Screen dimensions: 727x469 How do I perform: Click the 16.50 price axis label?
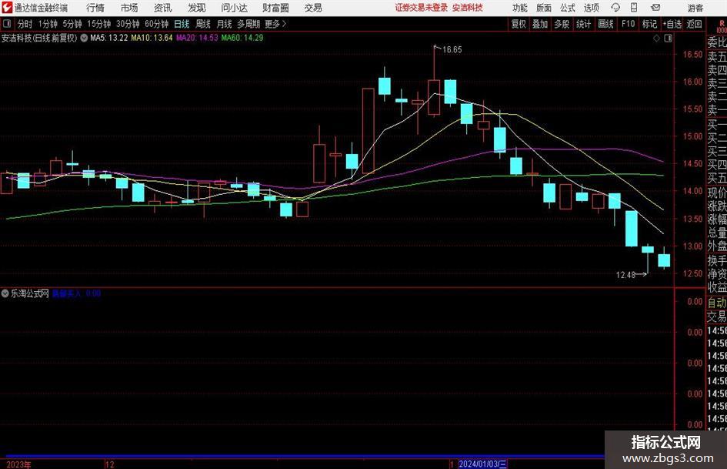coord(692,55)
